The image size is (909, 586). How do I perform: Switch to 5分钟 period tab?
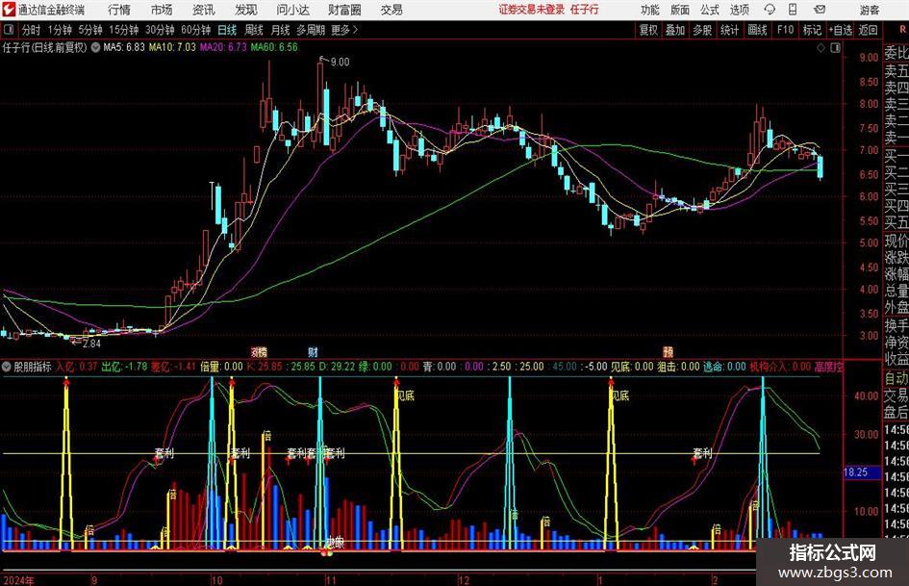[89, 30]
